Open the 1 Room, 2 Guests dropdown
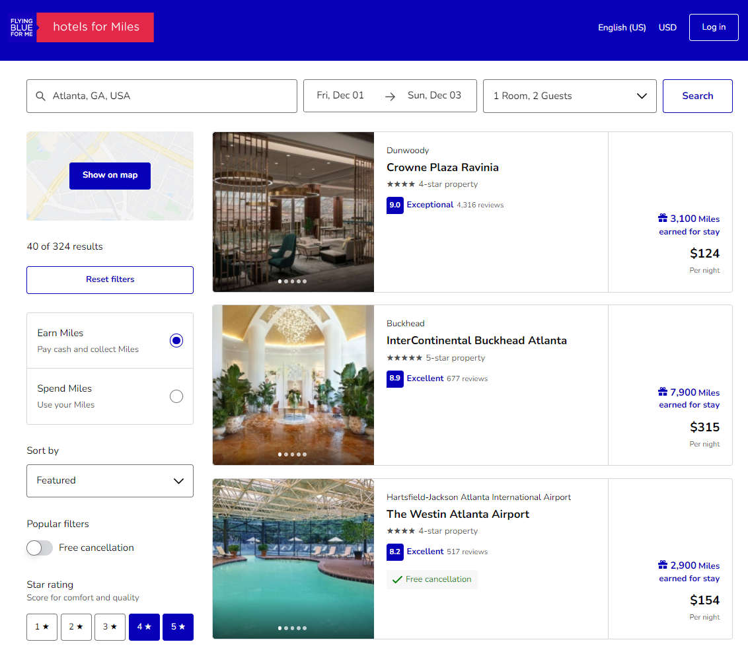 [x=570, y=96]
